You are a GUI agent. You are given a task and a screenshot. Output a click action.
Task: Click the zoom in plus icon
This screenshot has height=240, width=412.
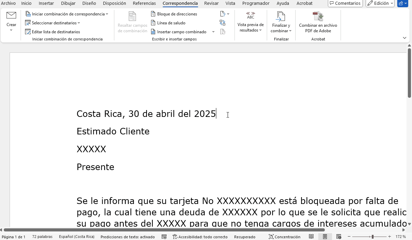tap(389, 237)
